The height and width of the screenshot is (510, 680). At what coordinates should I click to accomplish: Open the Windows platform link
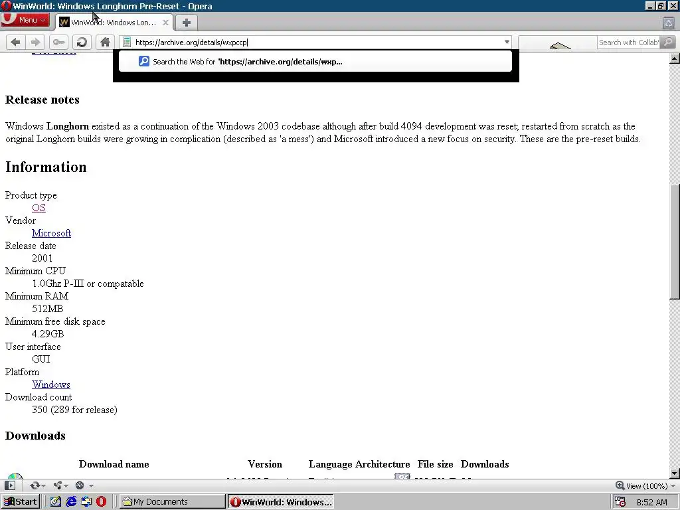tap(50, 384)
